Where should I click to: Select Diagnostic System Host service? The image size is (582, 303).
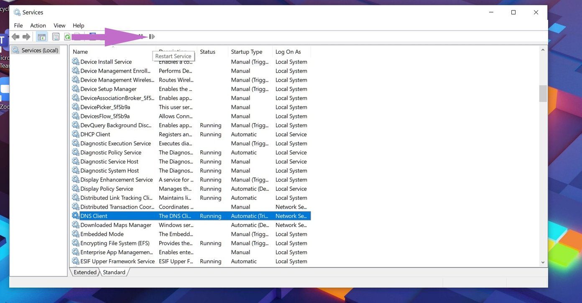click(x=191, y=171)
